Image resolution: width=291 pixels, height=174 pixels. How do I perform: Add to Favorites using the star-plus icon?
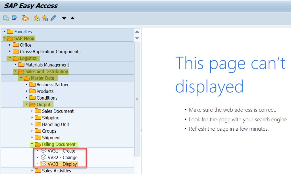point(37,18)
